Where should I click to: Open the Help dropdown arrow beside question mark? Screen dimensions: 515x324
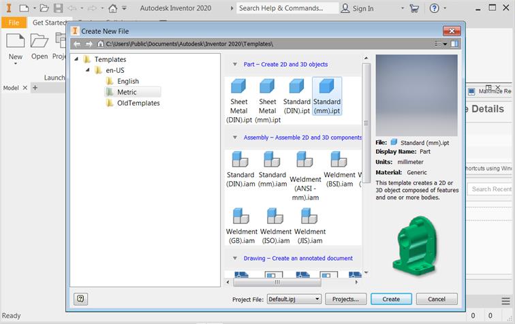(x=445, y=8)
